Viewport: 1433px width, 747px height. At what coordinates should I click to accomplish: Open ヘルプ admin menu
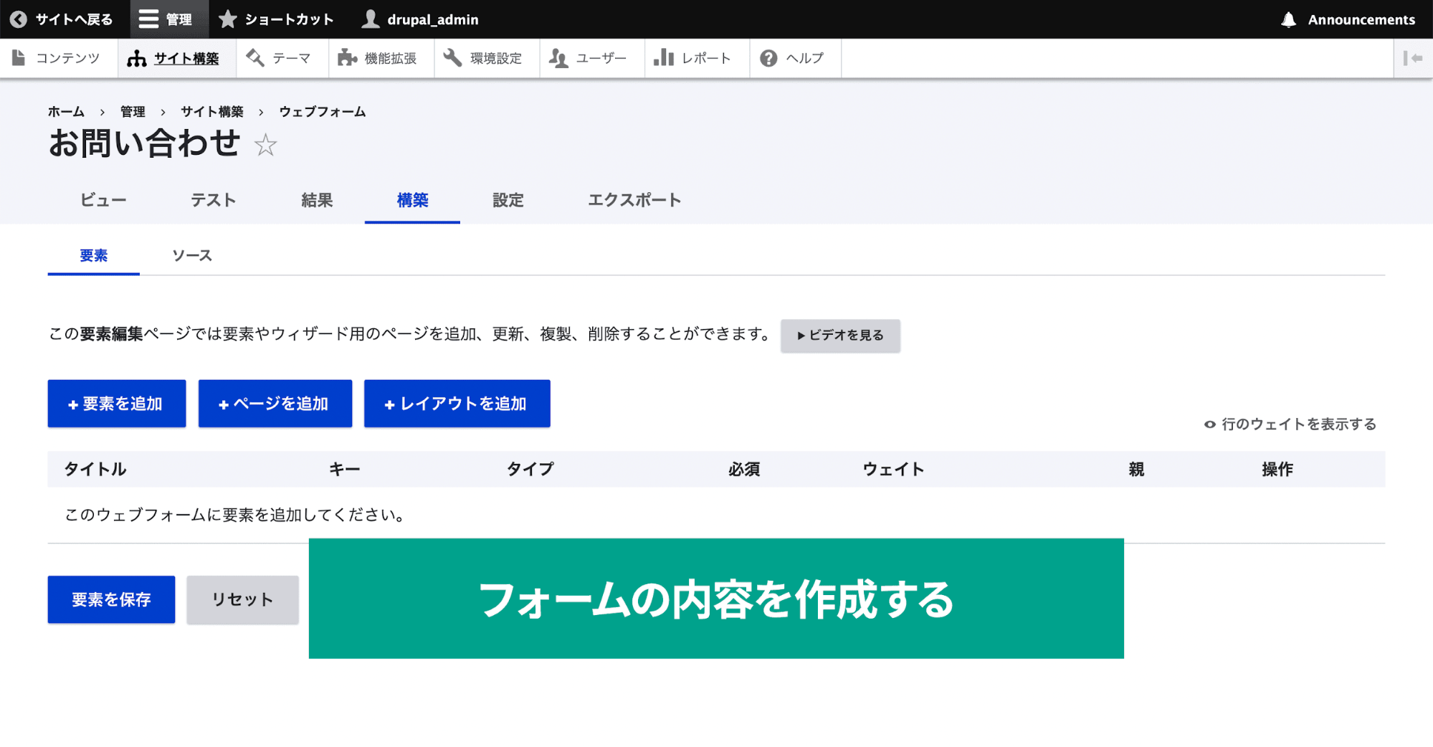pyautogui.click(x=795, y=58)
